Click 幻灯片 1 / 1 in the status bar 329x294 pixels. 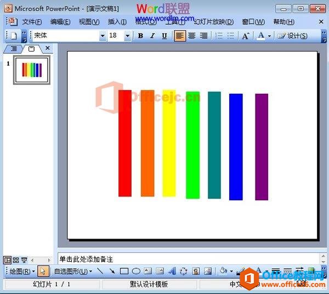point(52,284)
